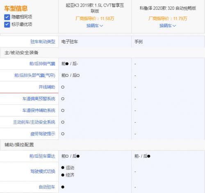This screenshot has height=193, width=205.
Task: Select the optional circle in 车道偏离预警系统 row
Action: (63, 99)
